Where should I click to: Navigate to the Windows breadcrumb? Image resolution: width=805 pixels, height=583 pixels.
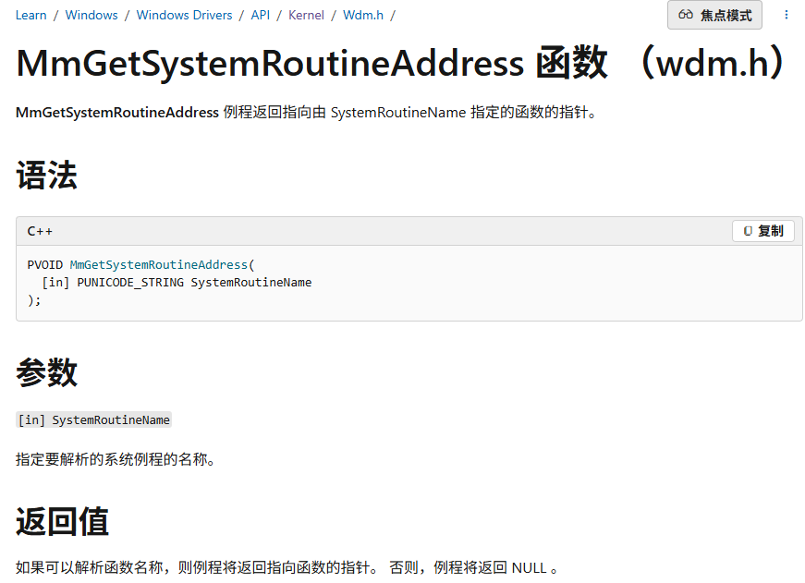[x=91, y=15]
